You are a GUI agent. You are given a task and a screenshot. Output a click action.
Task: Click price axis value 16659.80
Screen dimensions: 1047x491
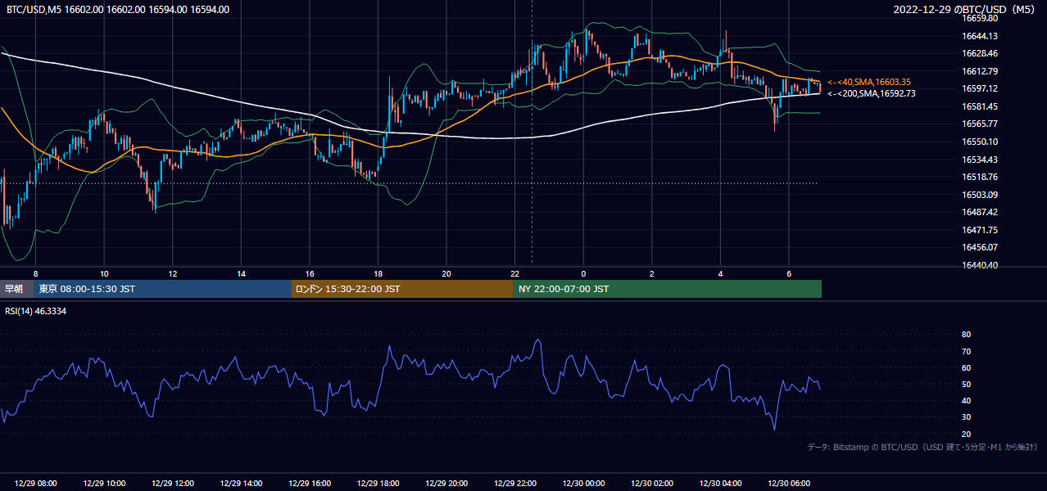click(x=979, y=18)
